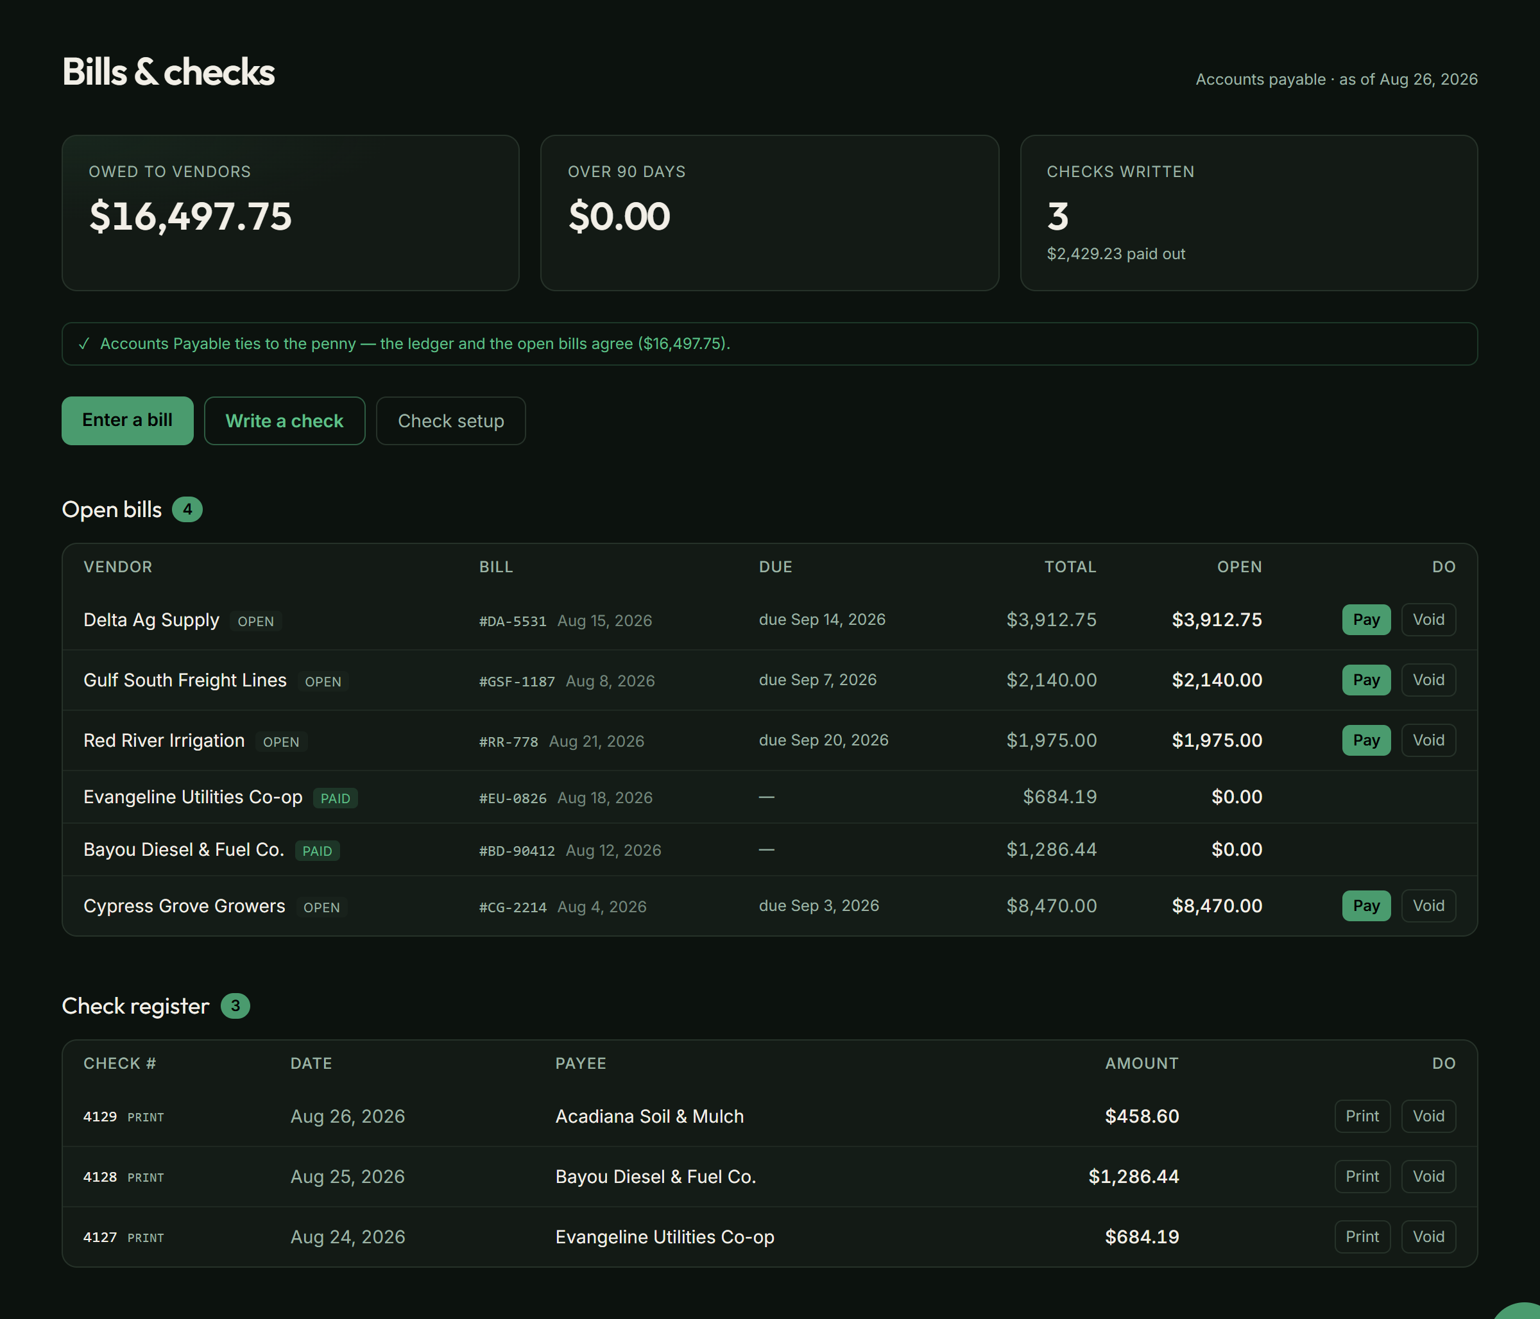Click the PAID tag on Bayou Diesel & Fuel Co.
The width and height of the screenshot is (1540, 1319).
tap(318, 851)
